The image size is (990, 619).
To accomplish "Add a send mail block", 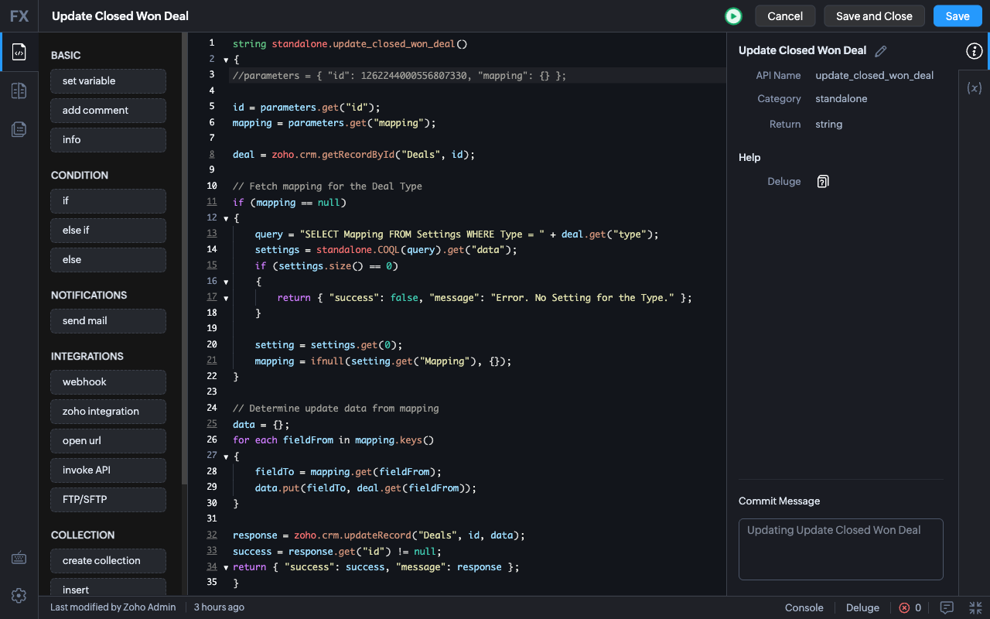I will click(x=108, y=321).
